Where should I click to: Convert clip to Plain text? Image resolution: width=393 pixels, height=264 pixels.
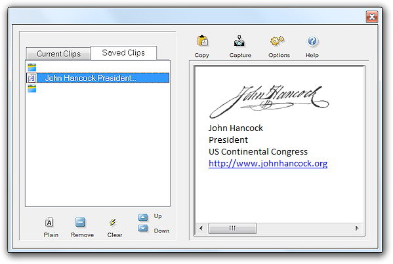tap(49, 222)
